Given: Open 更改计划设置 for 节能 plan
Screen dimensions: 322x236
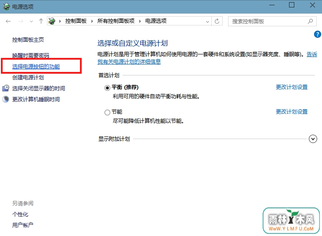Looking at the screenshot, I should tap(292, 112).
